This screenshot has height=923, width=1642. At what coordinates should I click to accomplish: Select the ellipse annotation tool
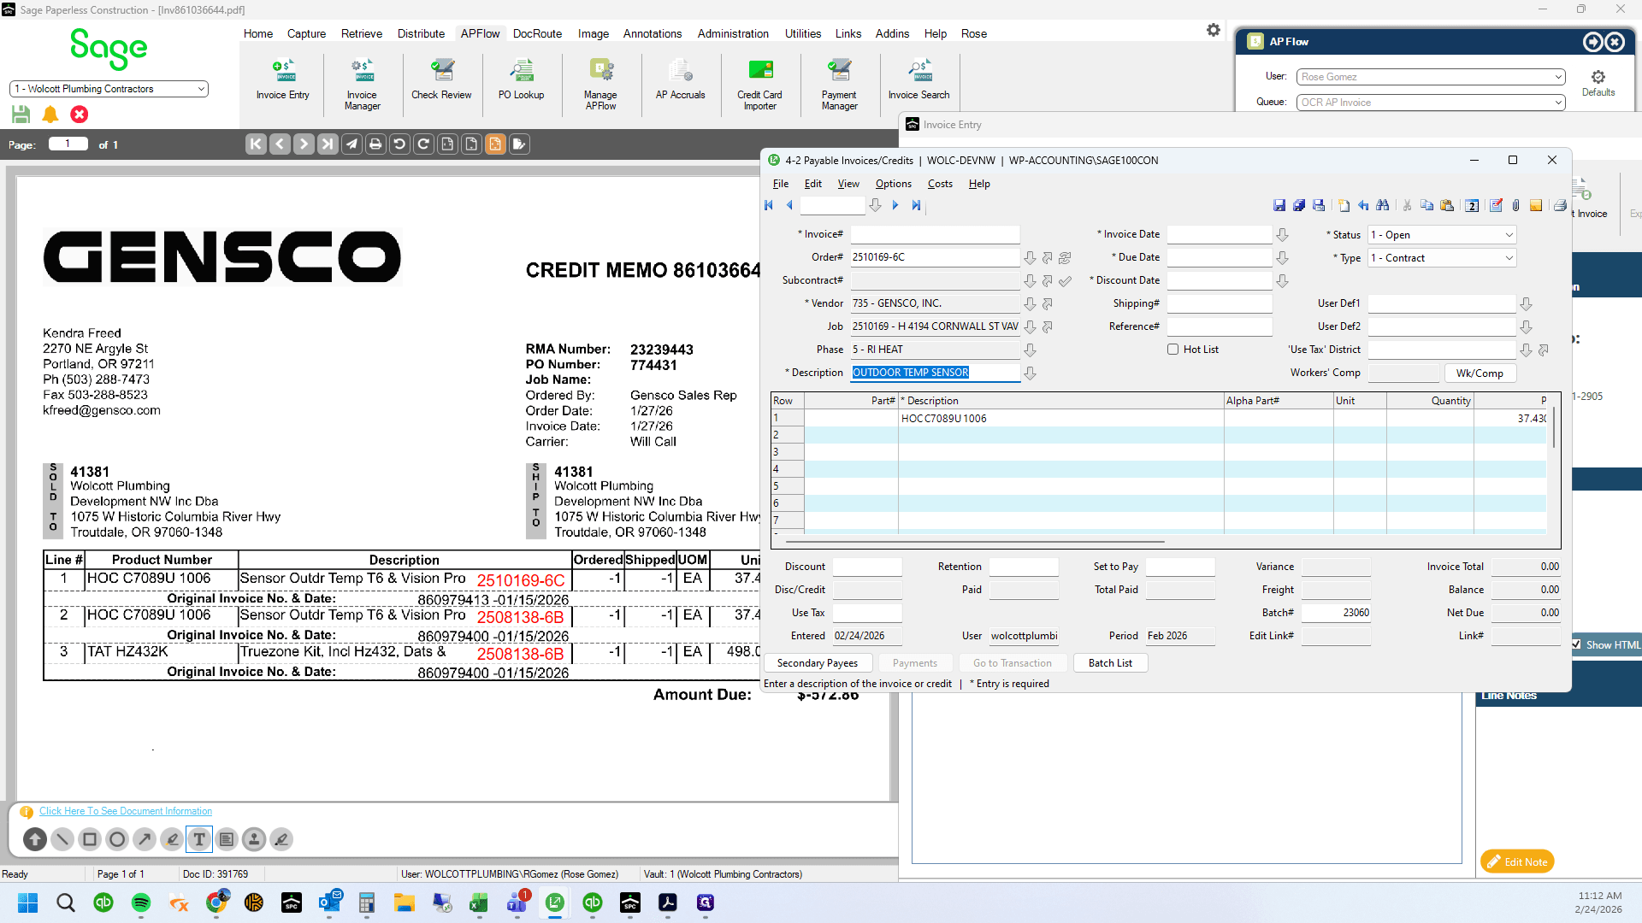coord(117,839)
